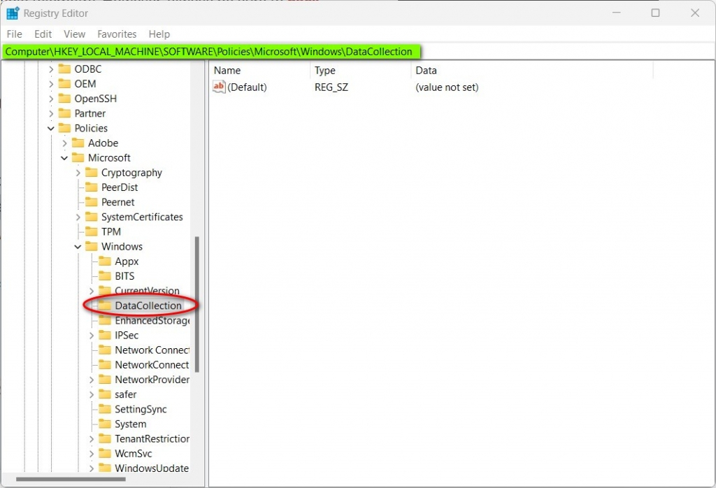The width and height of the screenshot is (716, 488).
Task: Collapse the Policies tree node
Action: (50, 128)
